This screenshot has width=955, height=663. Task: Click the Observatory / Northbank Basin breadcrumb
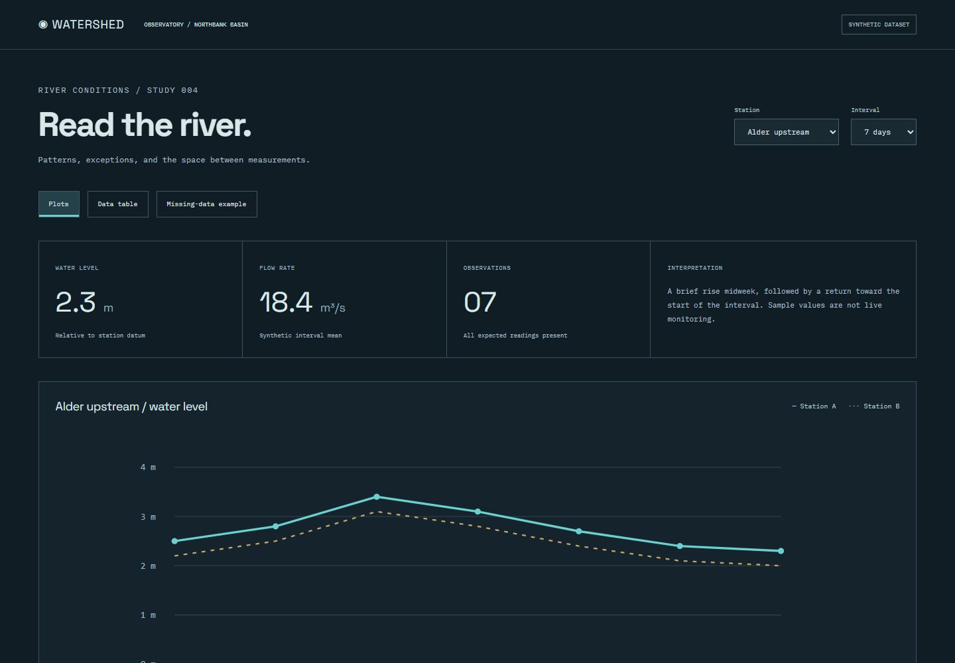tap(196, 25)
